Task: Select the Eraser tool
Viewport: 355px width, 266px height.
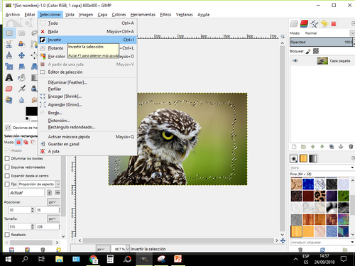Action: (9, 89)
